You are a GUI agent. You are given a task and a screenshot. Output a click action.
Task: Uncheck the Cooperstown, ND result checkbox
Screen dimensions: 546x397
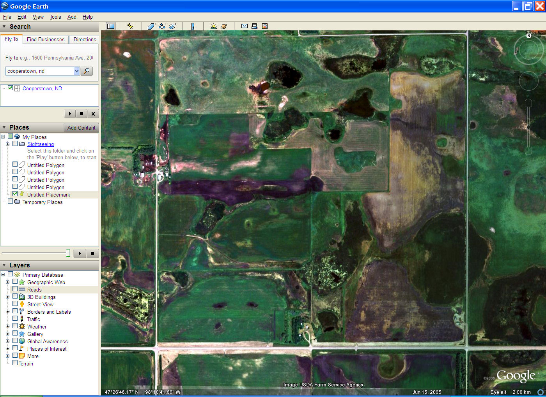tap(11, 88)
